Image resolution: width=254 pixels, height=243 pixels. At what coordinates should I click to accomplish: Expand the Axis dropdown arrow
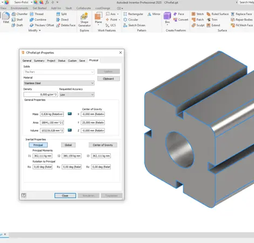(x=118, y=14)
